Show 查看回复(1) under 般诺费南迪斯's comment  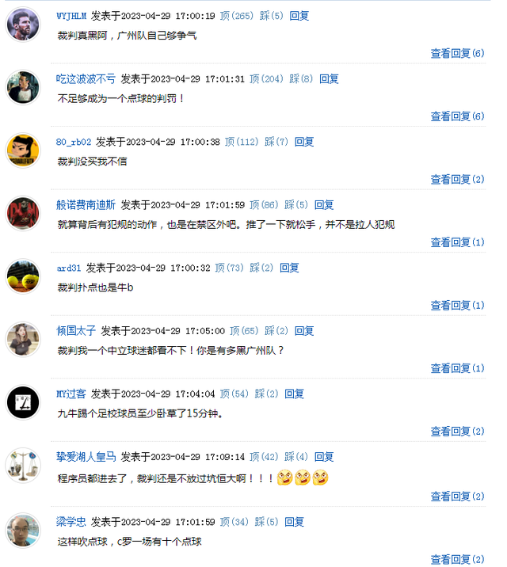pyautogui.click(x=457, y=242)
